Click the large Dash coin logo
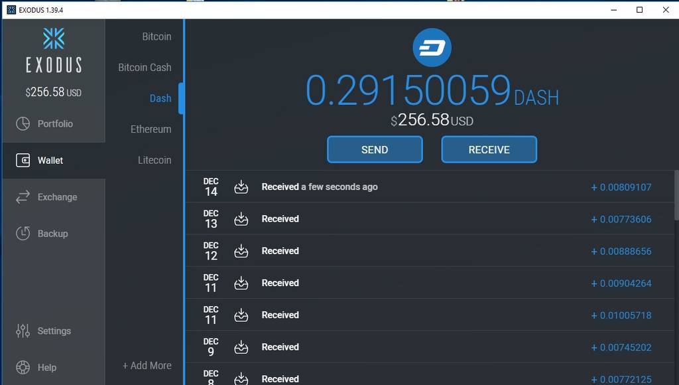 click(x=432, y=48)
